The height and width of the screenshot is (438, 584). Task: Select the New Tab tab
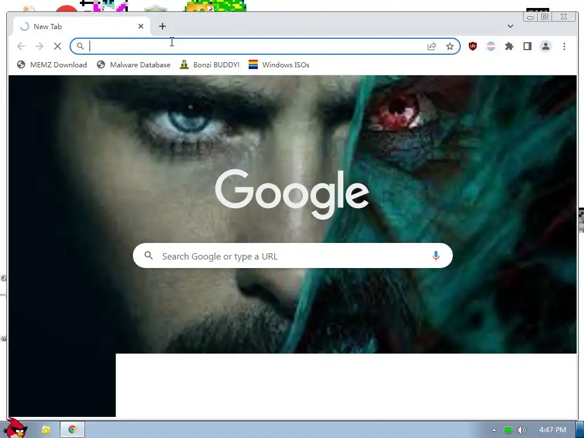tap(82, 26)
